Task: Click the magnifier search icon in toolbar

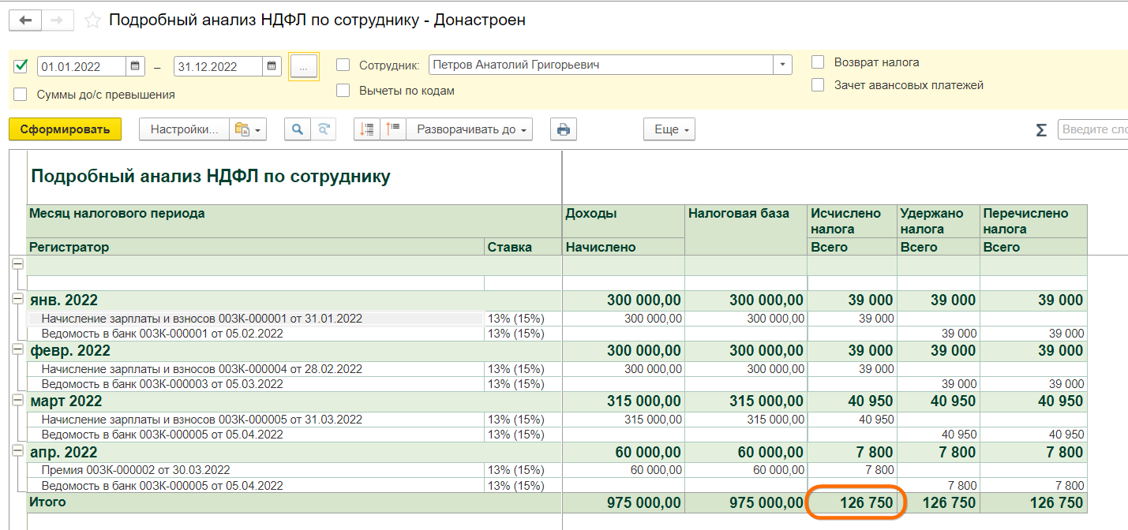Action: coord(297,129)
